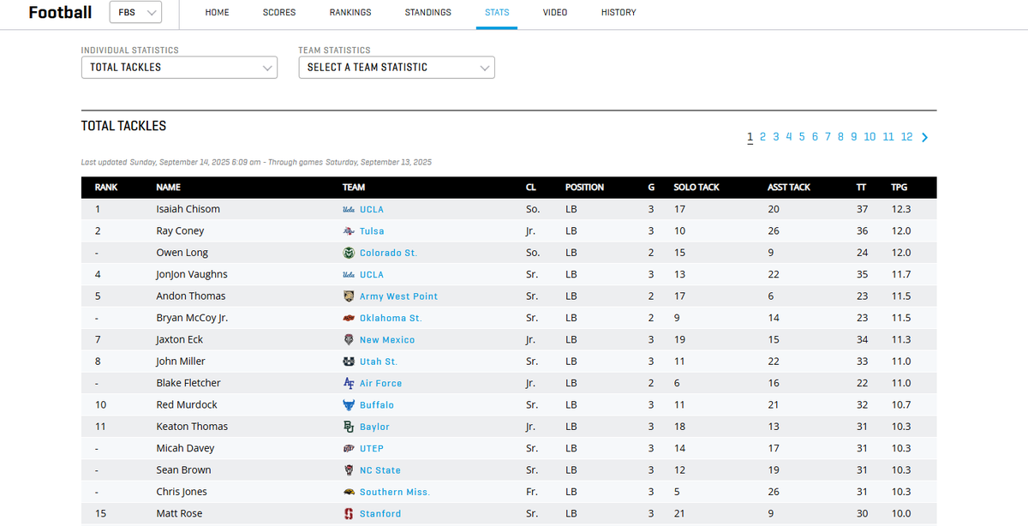Viewport: 1028px width, 526px height.
Task: Open the Utah St. team link
Action: click(x=379, y=362)
